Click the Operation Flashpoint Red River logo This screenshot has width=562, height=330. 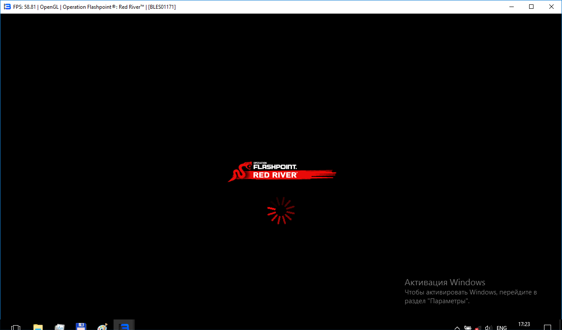[x=282, y=171]
